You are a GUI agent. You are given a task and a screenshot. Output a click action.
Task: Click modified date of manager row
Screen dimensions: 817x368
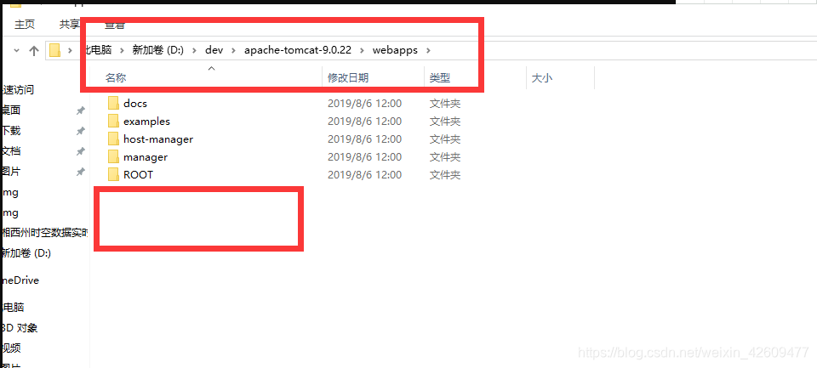coord(365,156)
